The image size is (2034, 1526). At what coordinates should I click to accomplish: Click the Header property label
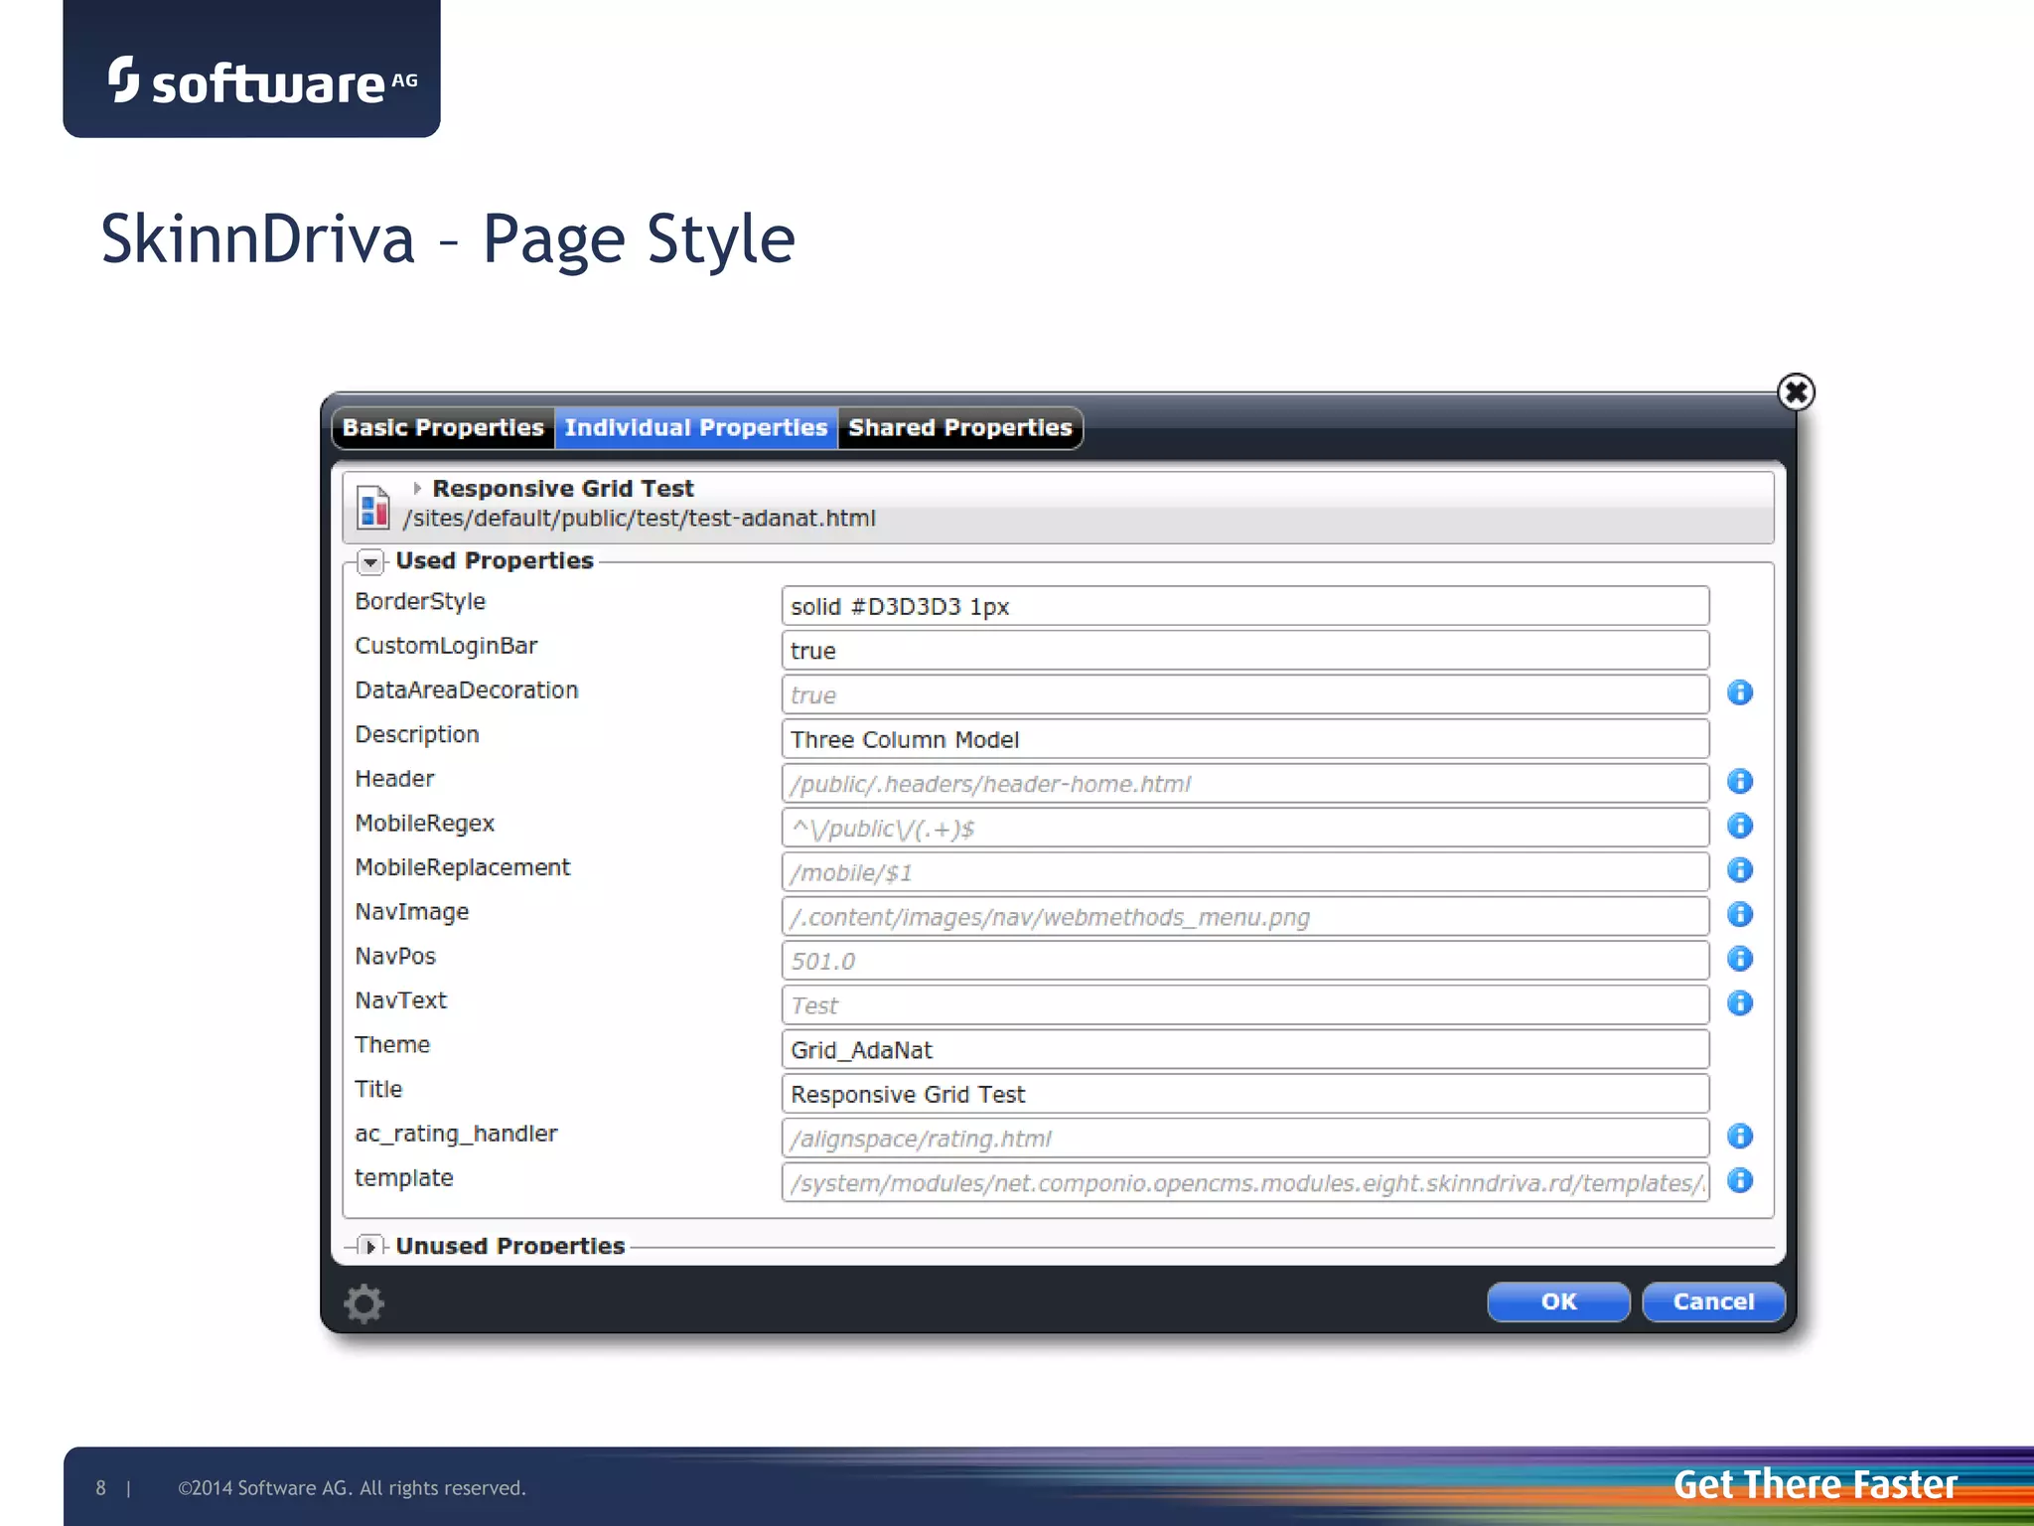pos(394,779)
